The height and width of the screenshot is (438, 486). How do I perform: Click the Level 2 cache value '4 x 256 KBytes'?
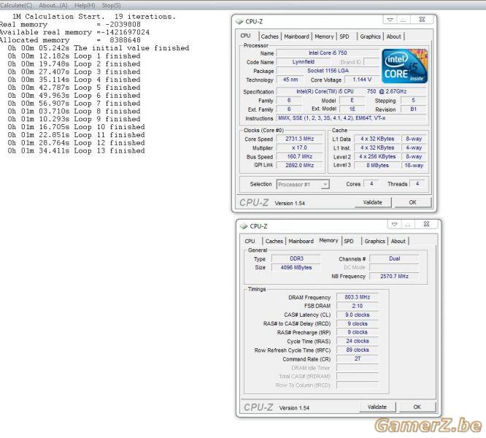[x=377, y=156]
